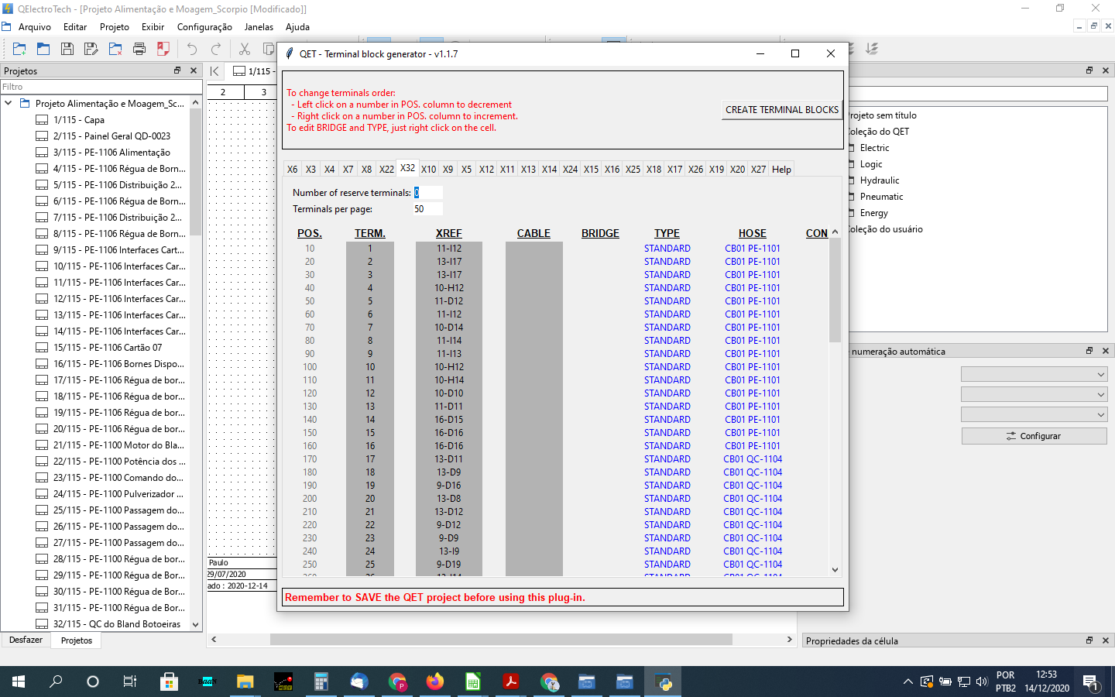Collapse the Projeto Alimentação e Moagem tree
The width and height of the screenshot is (1115, 697).
9,103
